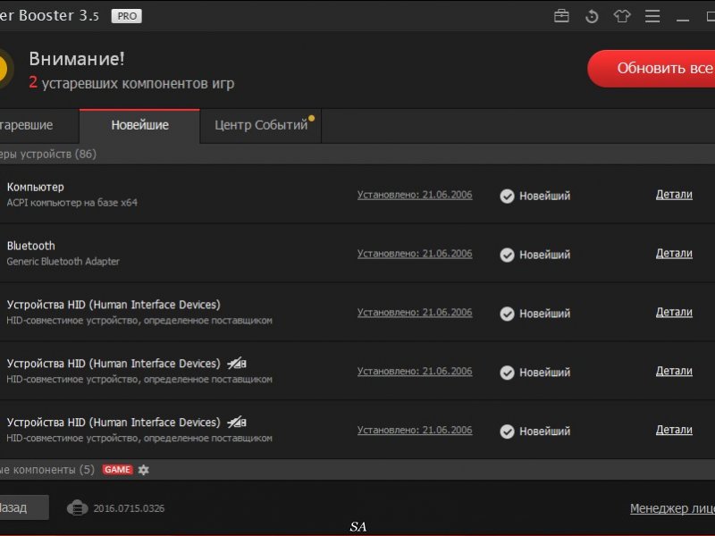Click the unplugged device icon in last HID row
The image size is (715, 536).
click(x=237, y=422)
